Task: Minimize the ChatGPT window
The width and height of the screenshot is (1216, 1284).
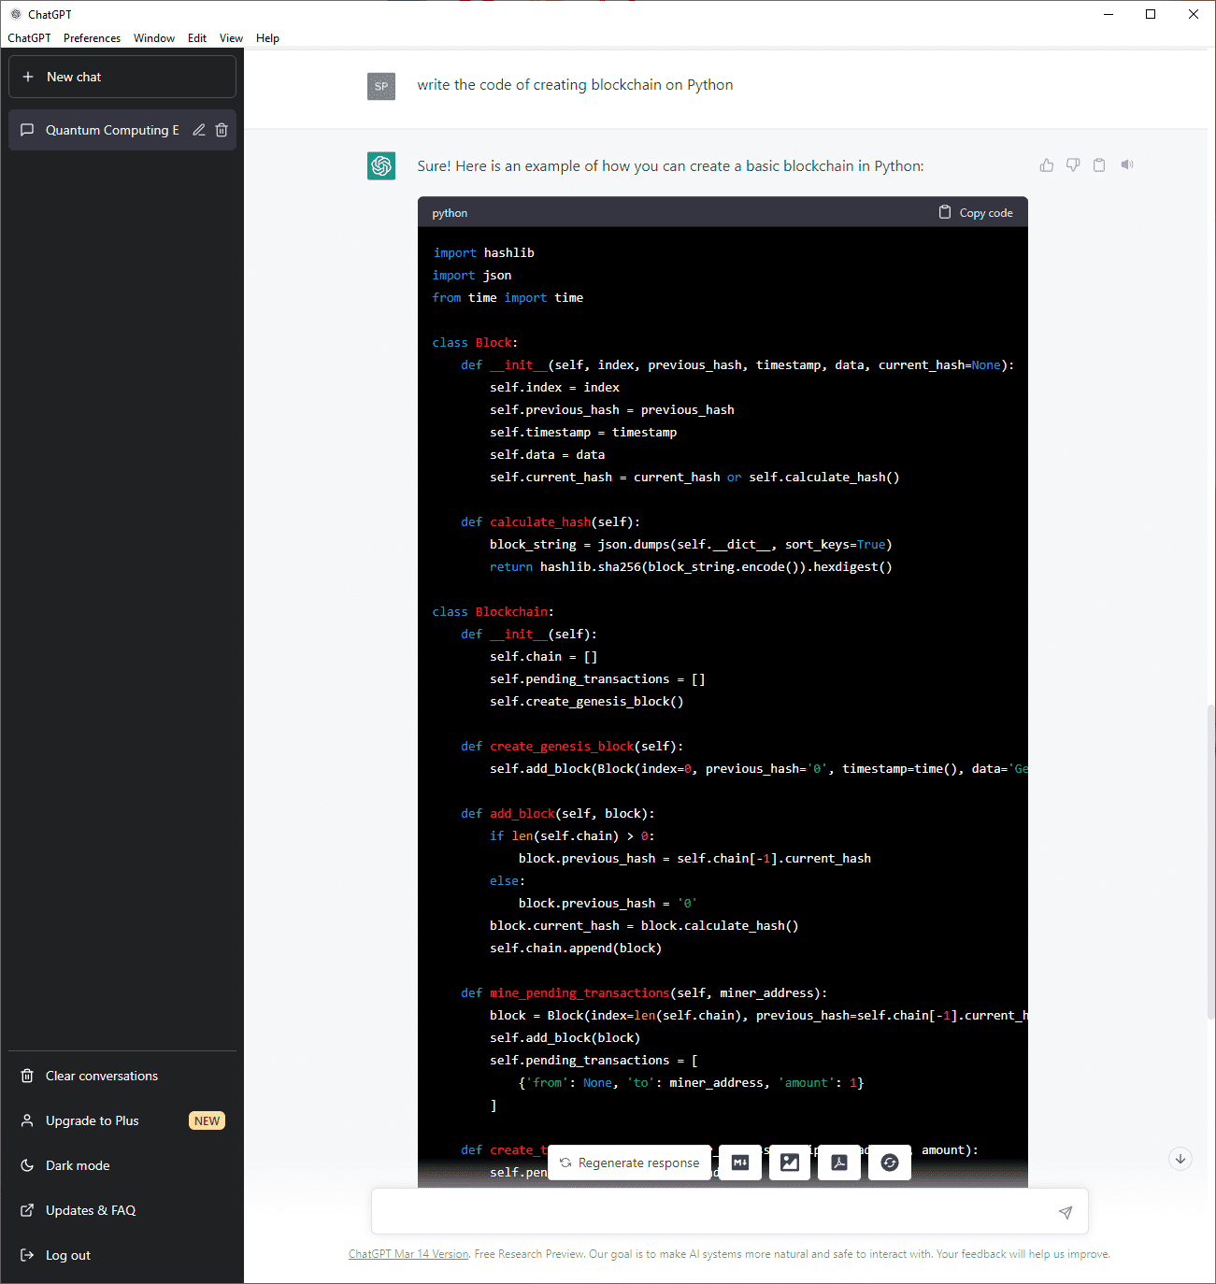Action: tap(1109, 14)
